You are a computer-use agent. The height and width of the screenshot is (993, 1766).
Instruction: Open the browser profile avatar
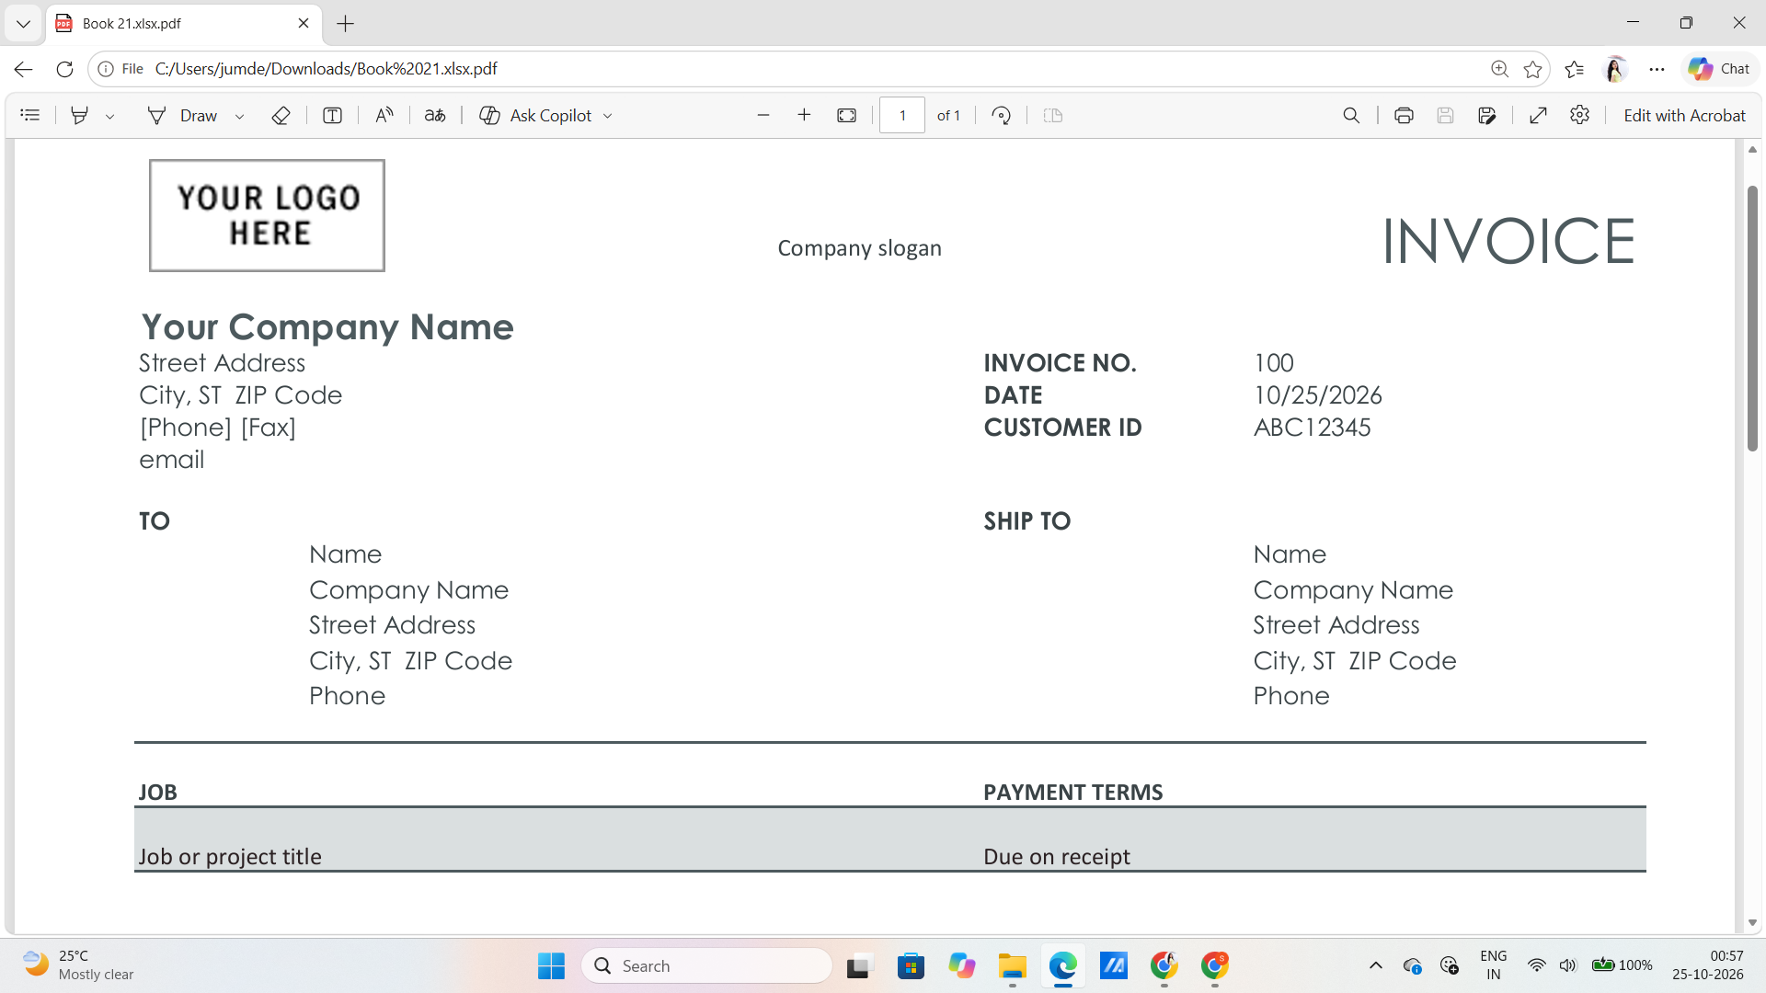[1615, 69]
